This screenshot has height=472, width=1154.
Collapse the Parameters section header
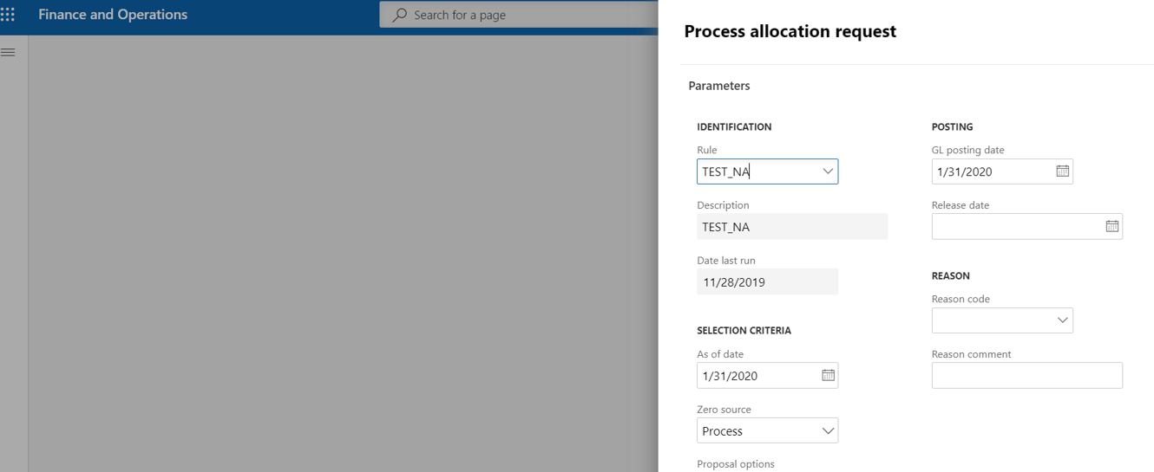pos(719,86)
